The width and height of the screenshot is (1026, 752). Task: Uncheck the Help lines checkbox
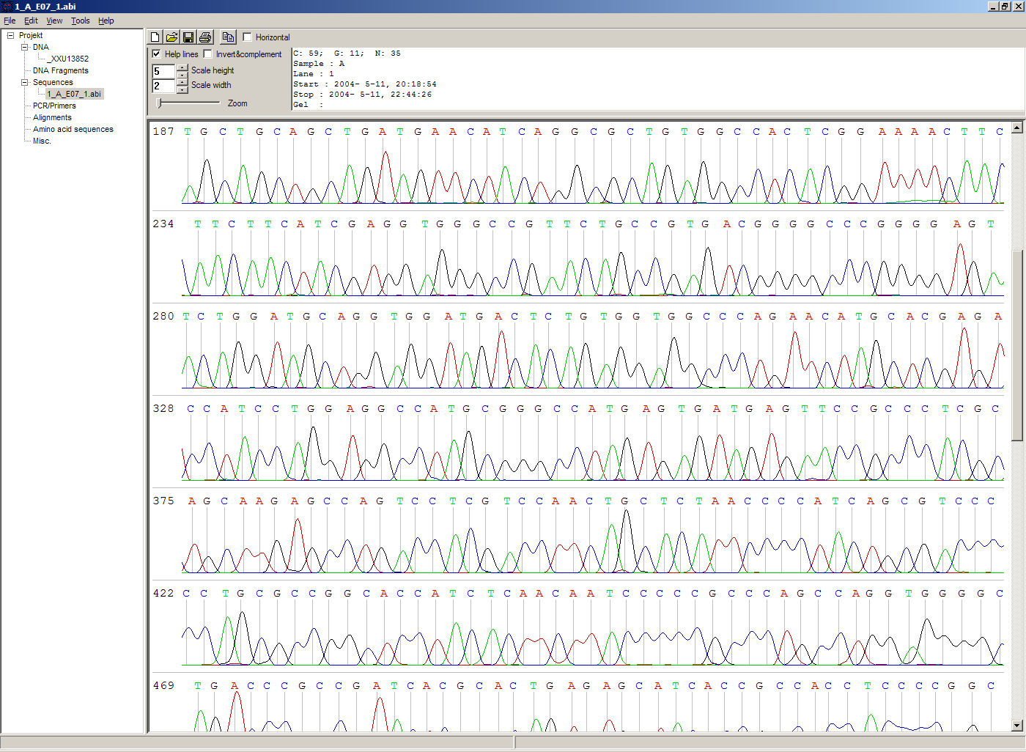156,54
